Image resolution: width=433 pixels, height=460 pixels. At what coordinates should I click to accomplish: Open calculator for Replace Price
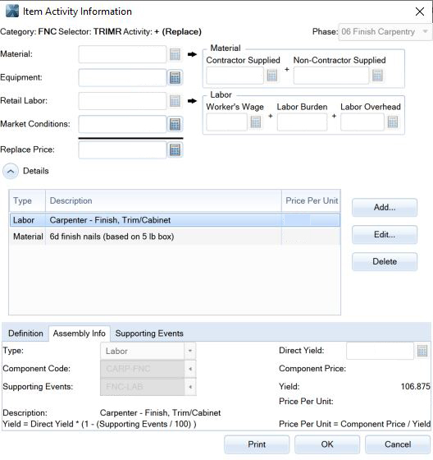point(175,149)
